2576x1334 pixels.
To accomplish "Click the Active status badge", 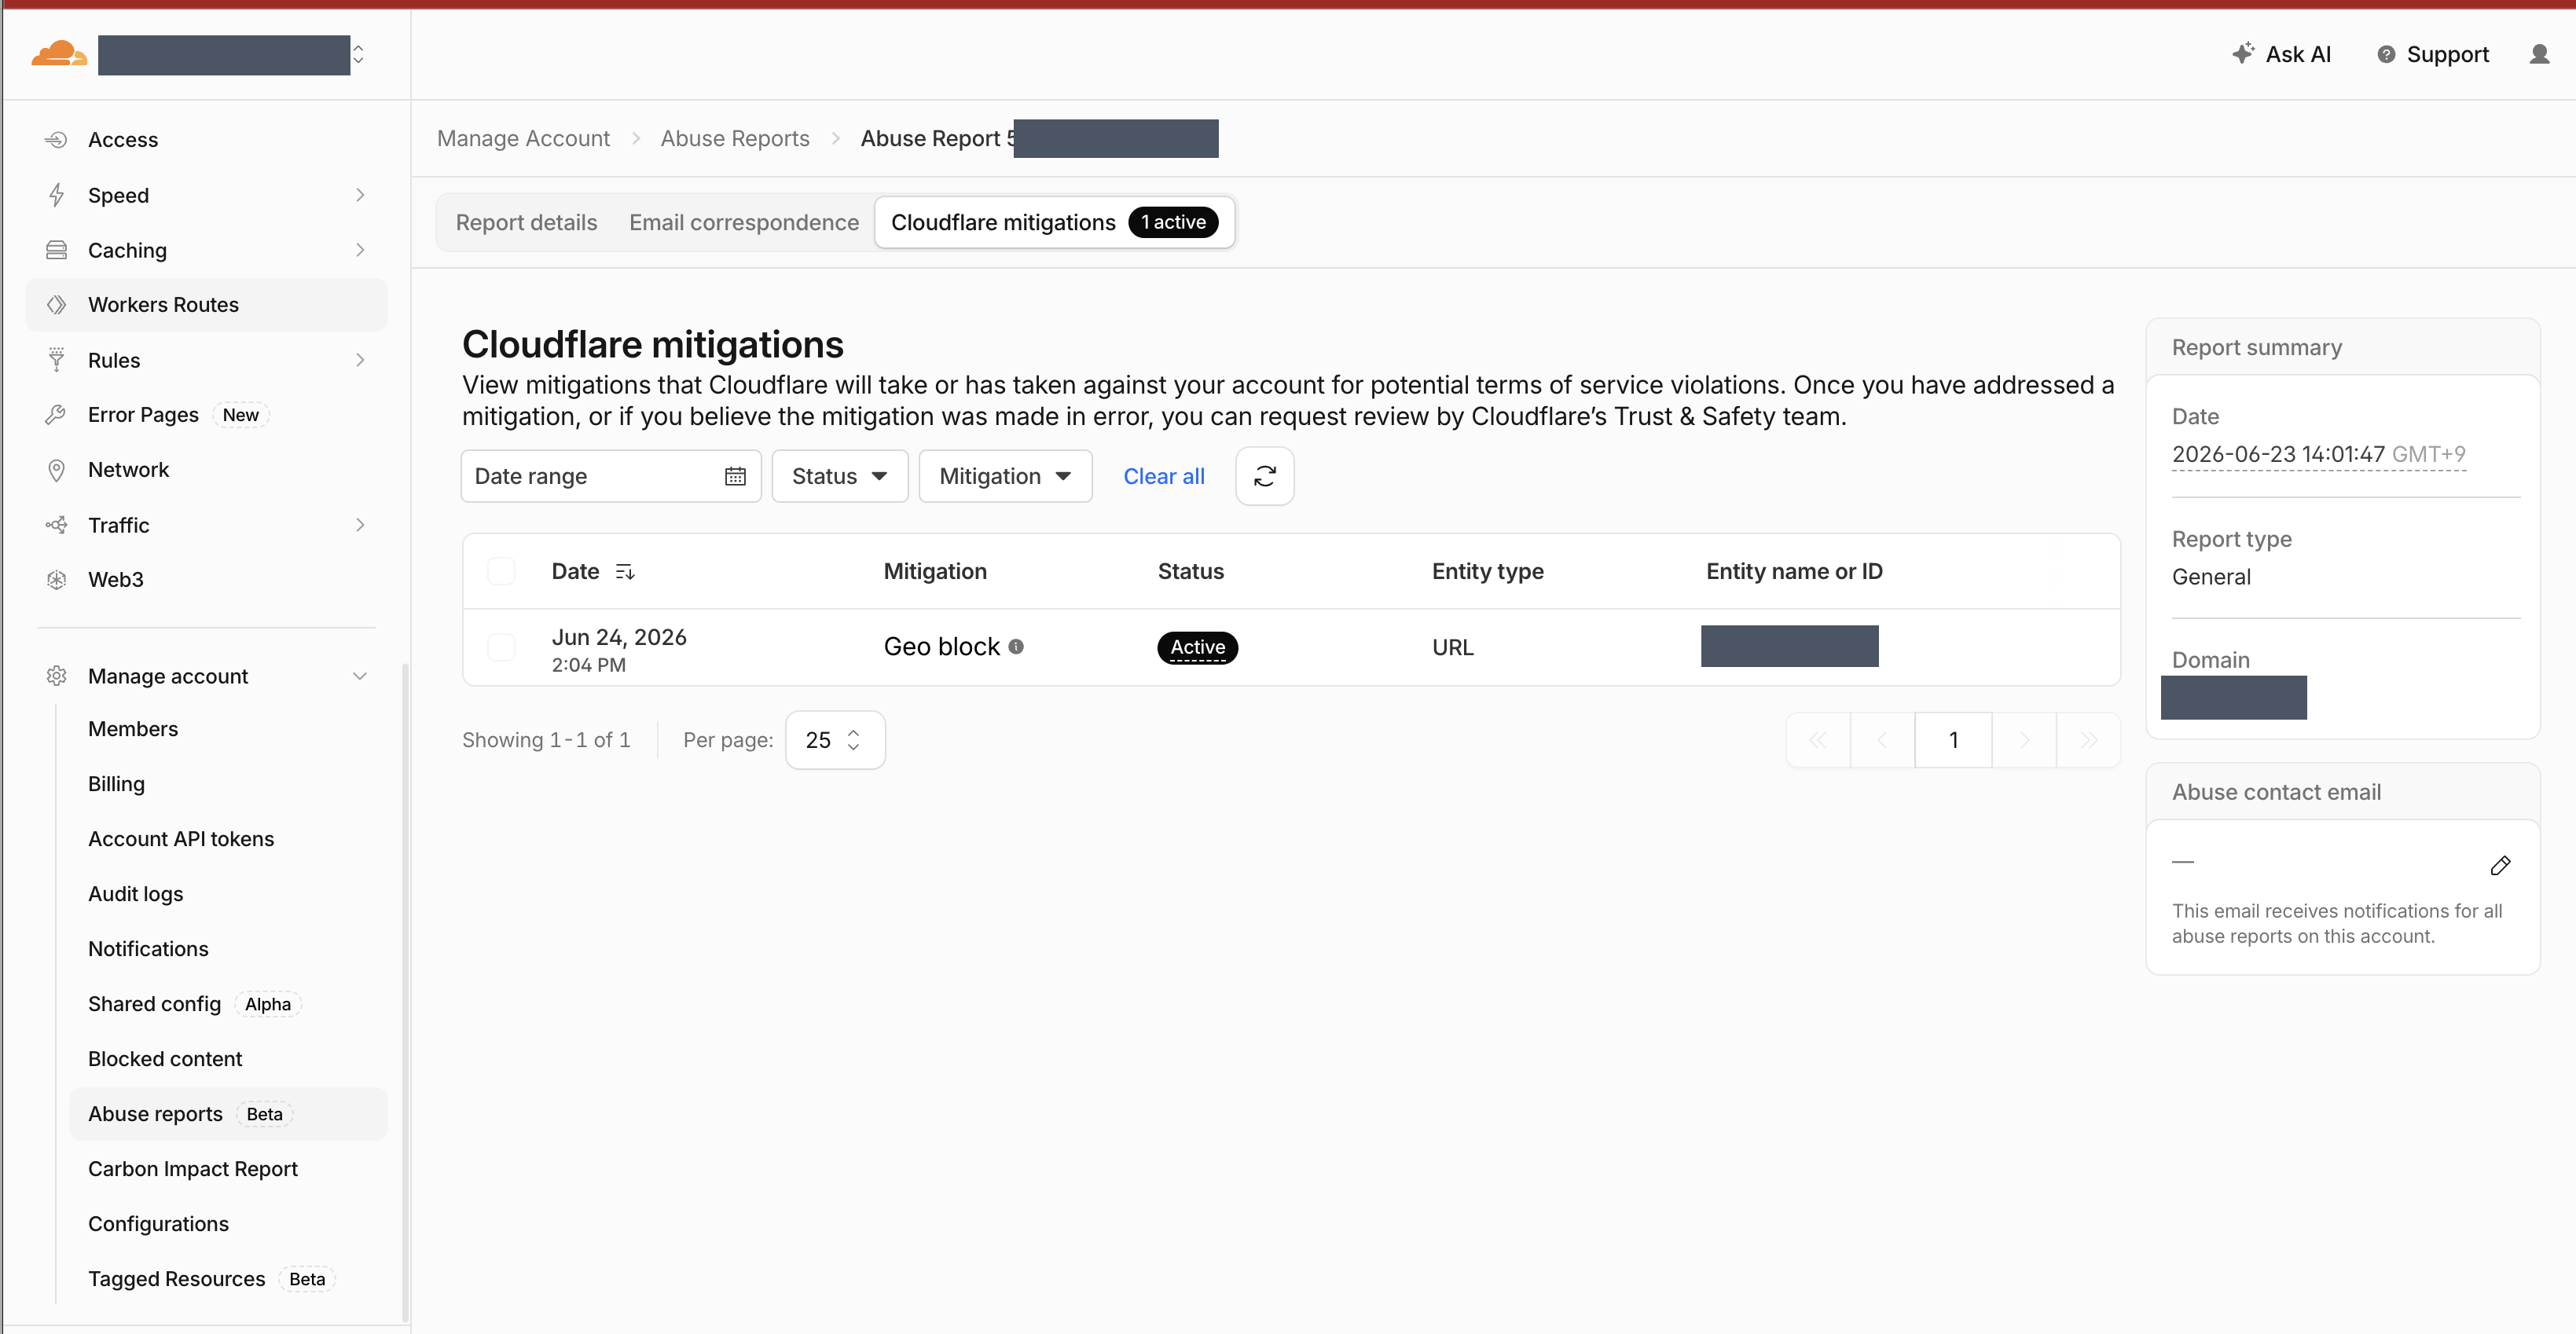I will [x=1197, y=647].
